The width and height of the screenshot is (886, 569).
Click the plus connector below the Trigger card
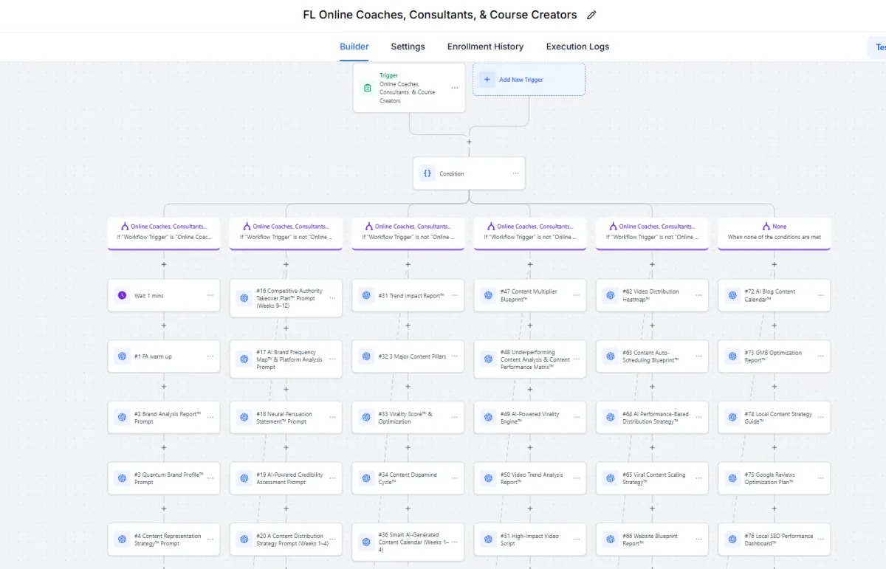pos(469,142)
